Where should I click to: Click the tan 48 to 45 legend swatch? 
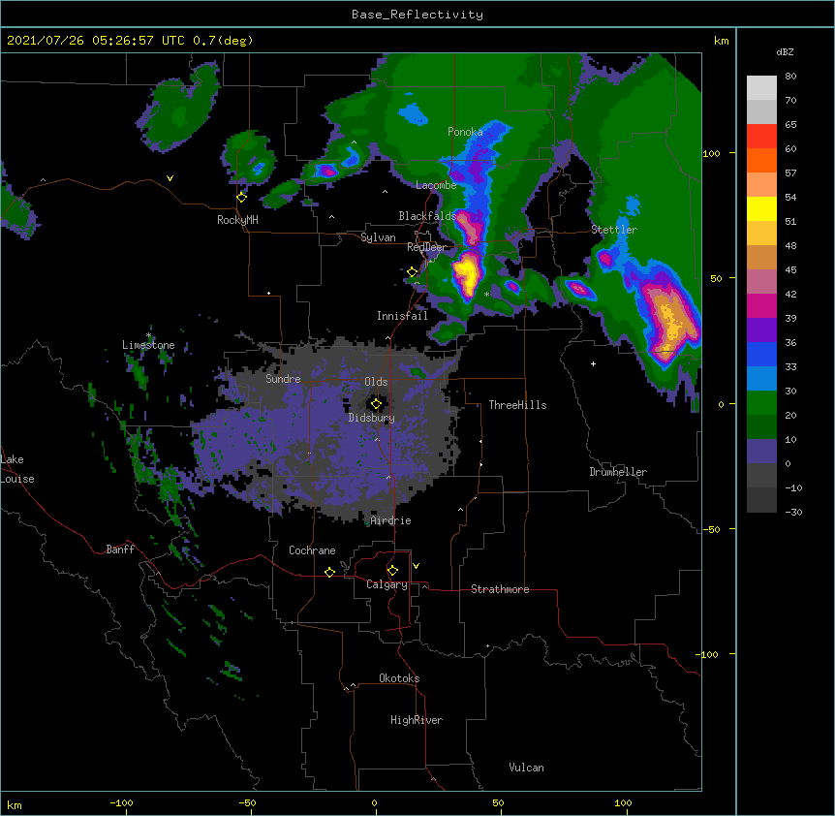pyautogui.click(x=761, y=257)
